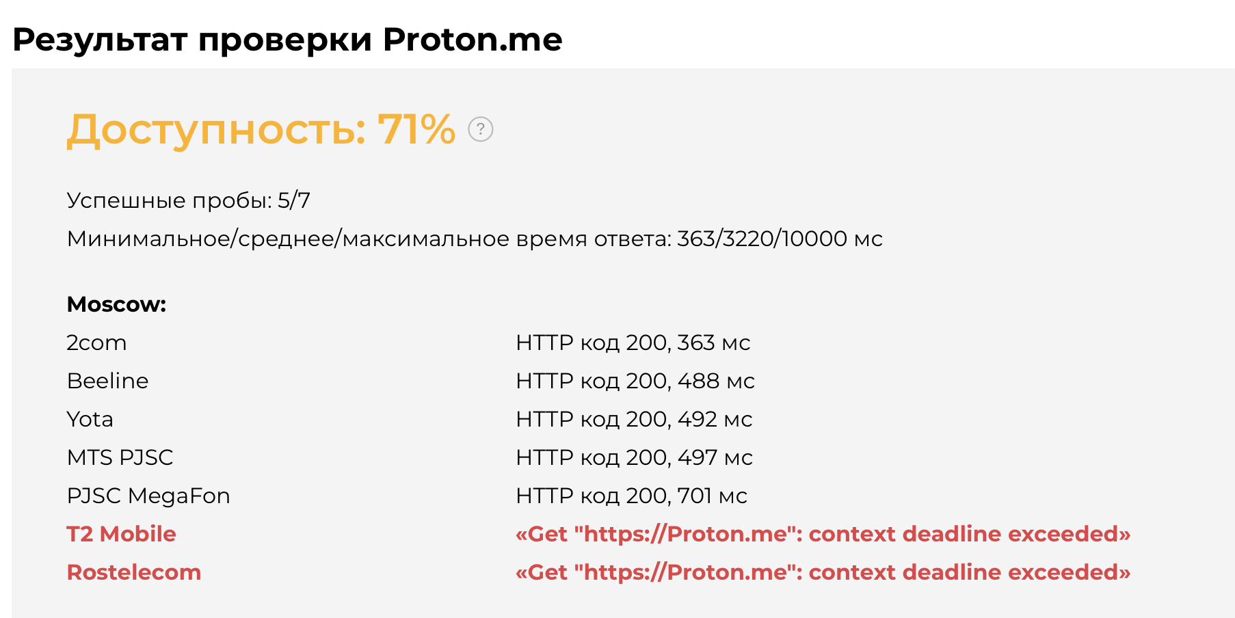Select the PJSC MegaFon provider name

click(148, 496)
